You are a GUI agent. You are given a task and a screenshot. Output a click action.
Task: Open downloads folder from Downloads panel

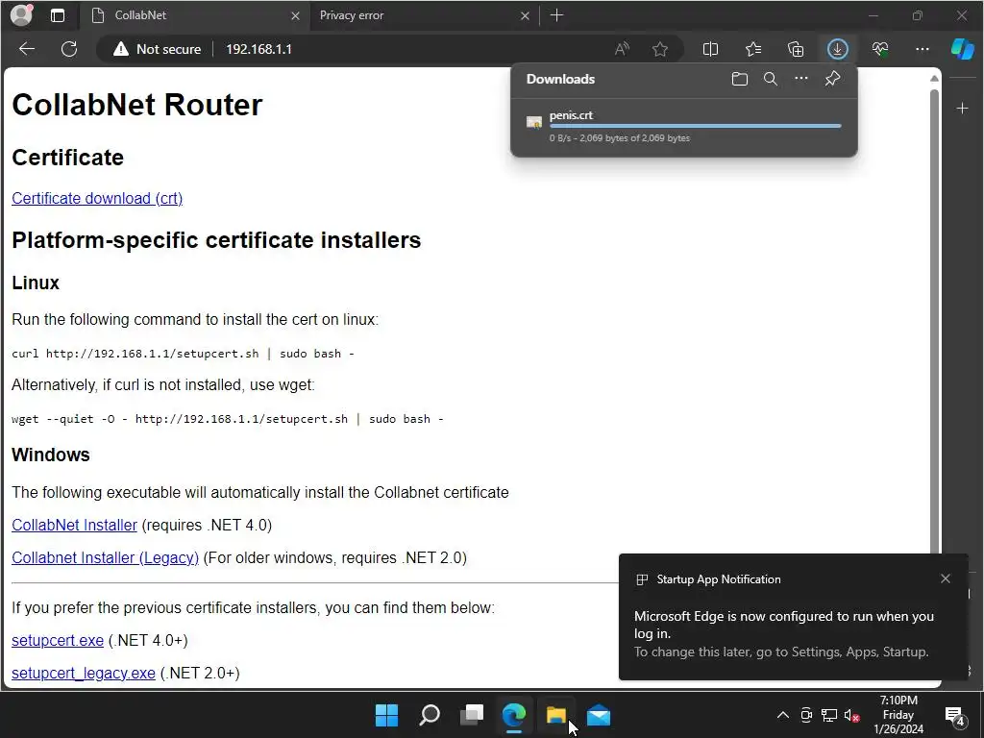point(740,79)
